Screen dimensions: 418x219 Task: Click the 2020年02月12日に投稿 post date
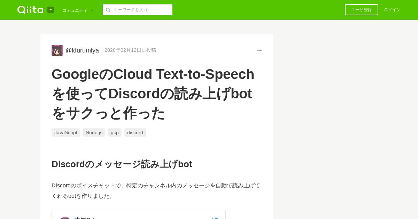tap(130, 50)
